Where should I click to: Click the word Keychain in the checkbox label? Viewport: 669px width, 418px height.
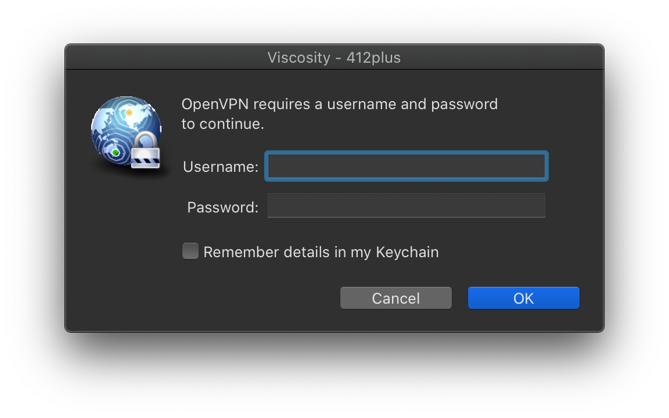[407, 252]
